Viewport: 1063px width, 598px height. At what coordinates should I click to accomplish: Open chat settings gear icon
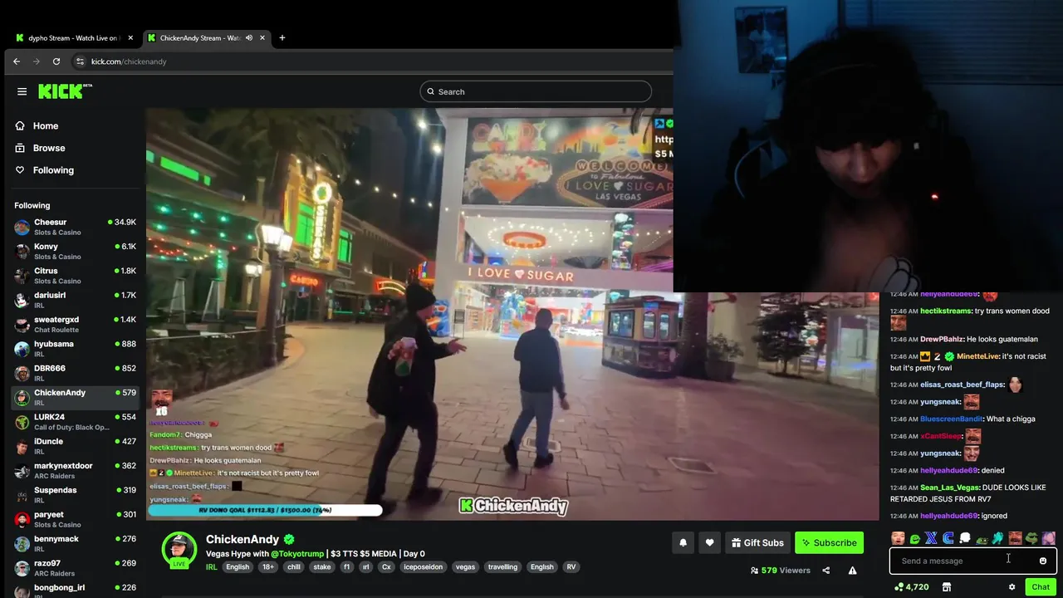1012,587
